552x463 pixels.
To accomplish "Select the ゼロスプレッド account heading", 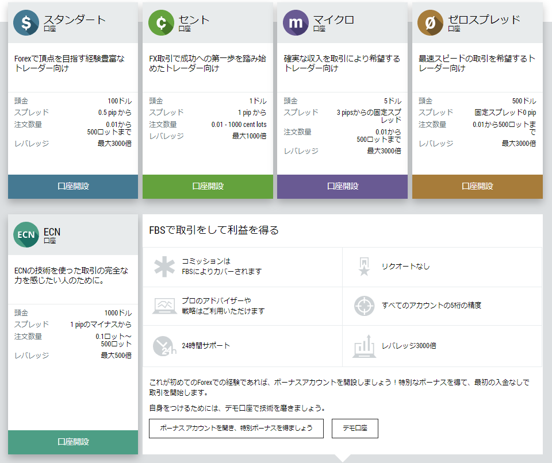I will (x=484, y=20).
